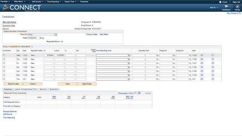Open the Report Time breadcrumb menu
Viewport: 242px width, 136px height.
click(70, 2)
